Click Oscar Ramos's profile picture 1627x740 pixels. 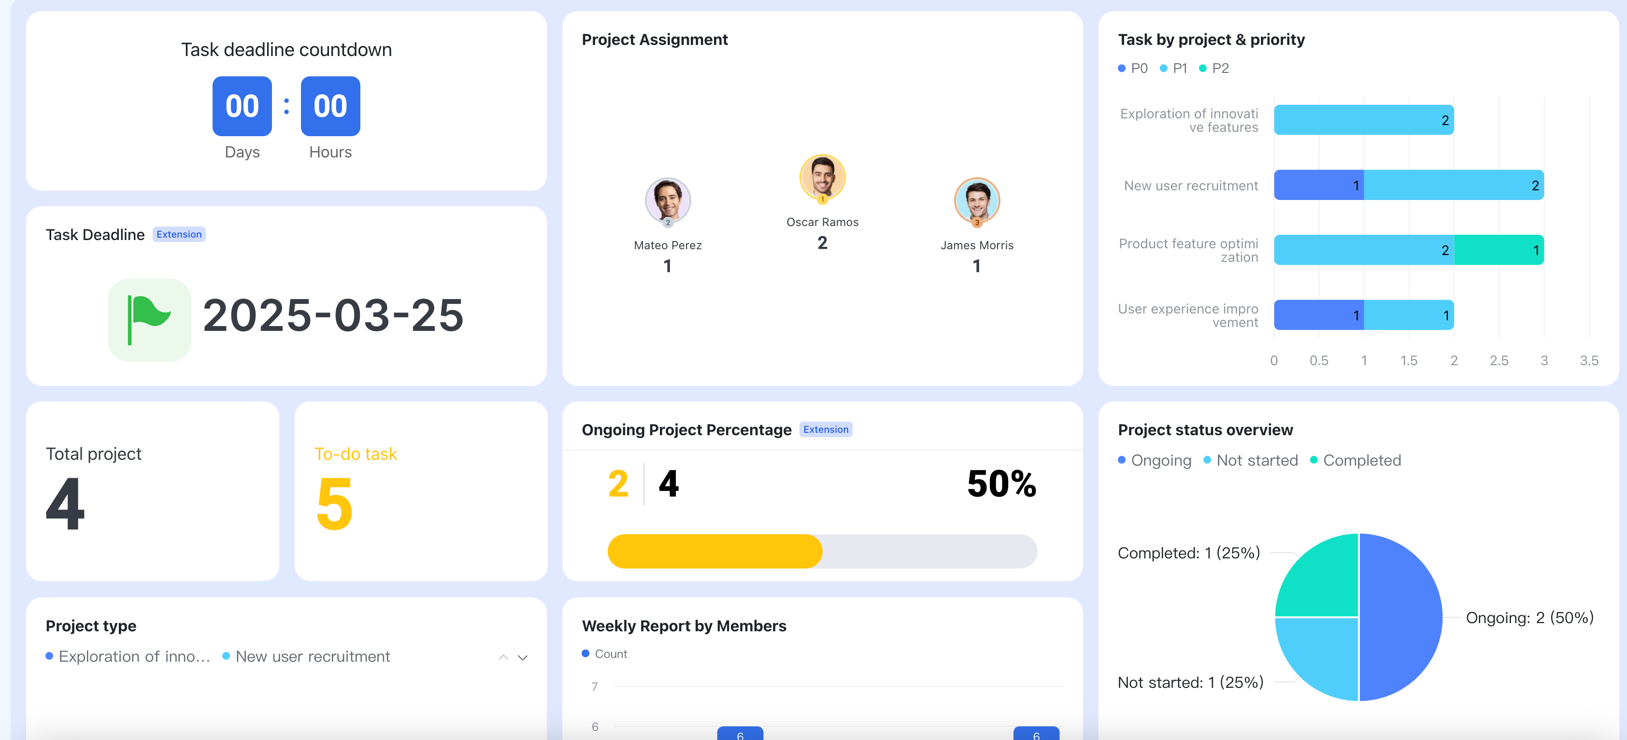(x=822, y=177)
